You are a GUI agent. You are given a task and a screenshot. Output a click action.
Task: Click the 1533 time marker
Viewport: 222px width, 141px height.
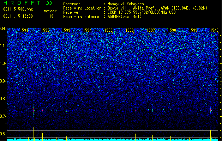[x=66, y=30]
